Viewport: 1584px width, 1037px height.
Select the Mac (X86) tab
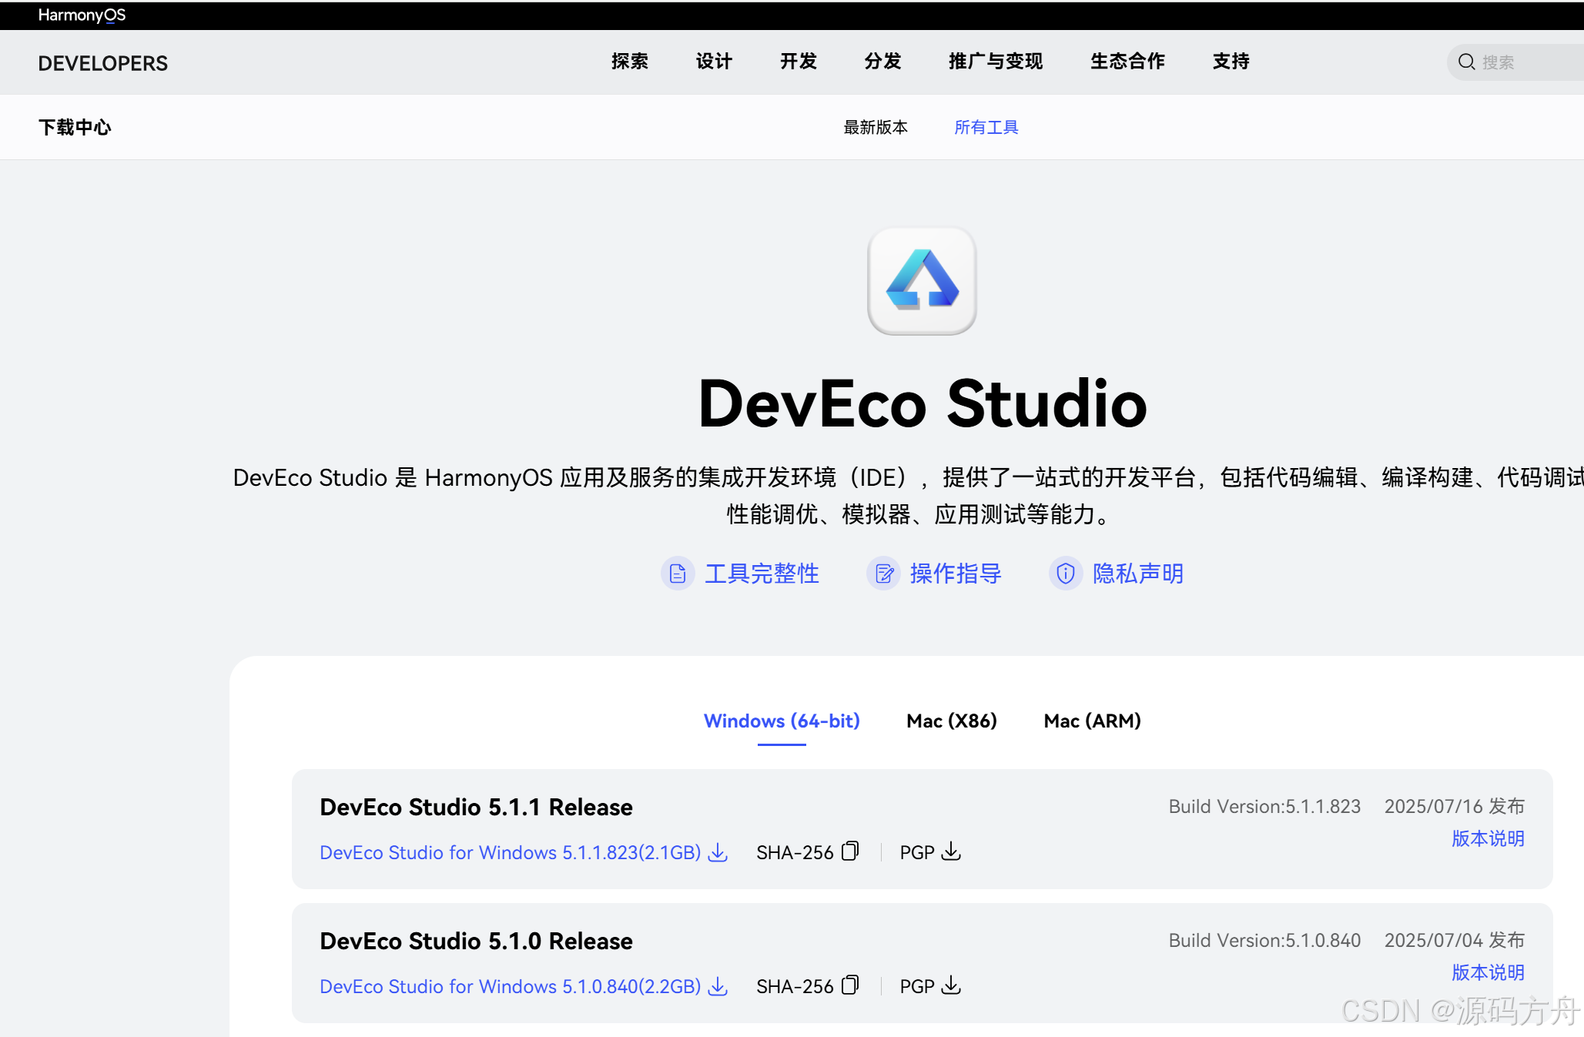pyautogui.click(x=952, y=721)
